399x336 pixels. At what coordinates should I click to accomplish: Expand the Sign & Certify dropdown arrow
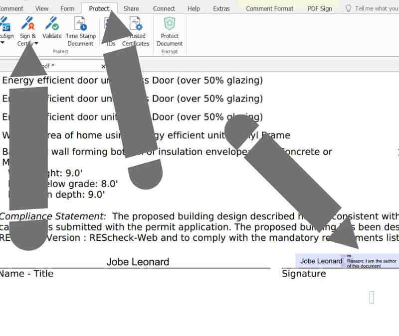pos(36,44)
